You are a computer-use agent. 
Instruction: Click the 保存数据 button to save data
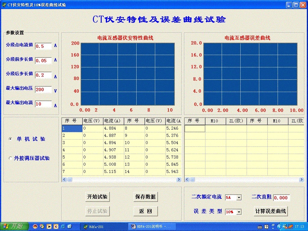[x=146, y=197]
